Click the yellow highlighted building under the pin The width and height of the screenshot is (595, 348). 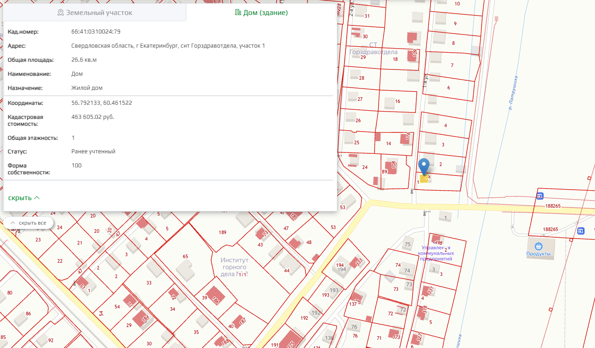[424, 179]
